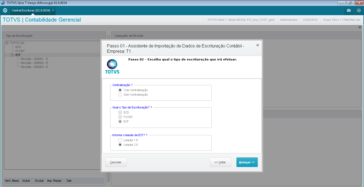Screen dimensions: 364x187
Task: Select Revisão - 000001 - E
Action: (x=34, y=59)
